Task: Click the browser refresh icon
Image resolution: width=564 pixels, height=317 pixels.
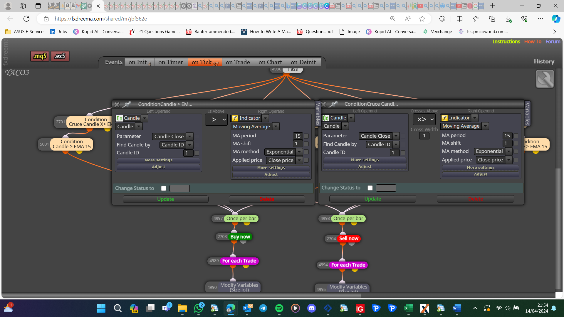Action: [x=26, y=19]
